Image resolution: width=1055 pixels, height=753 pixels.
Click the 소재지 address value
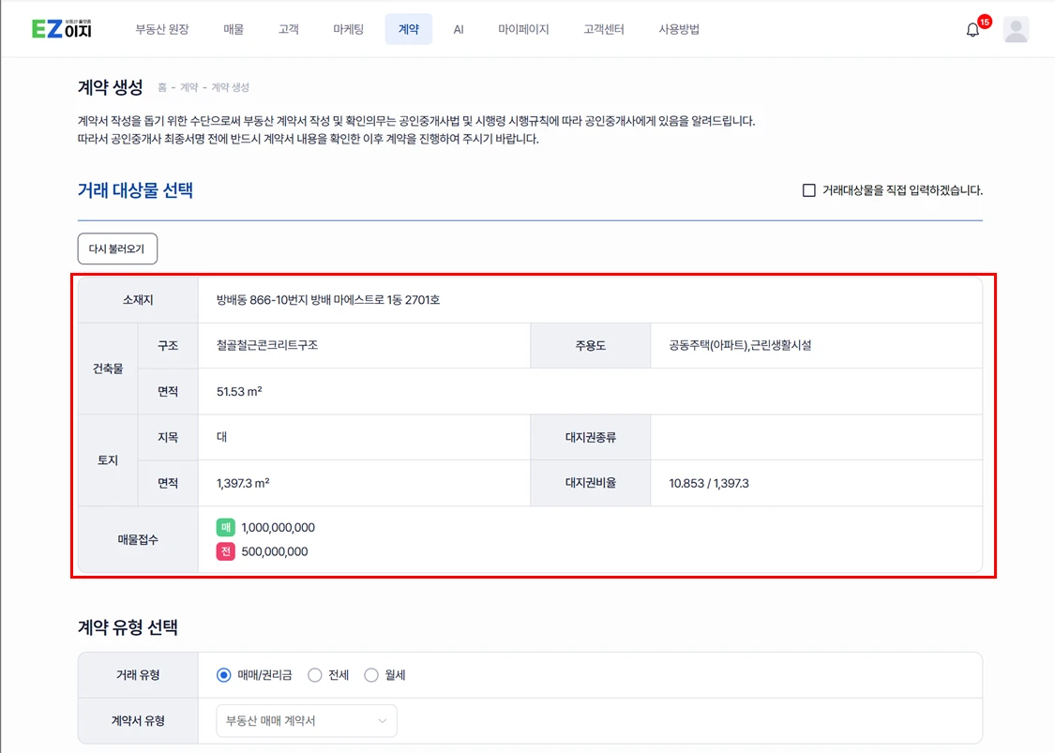[328, 300]
